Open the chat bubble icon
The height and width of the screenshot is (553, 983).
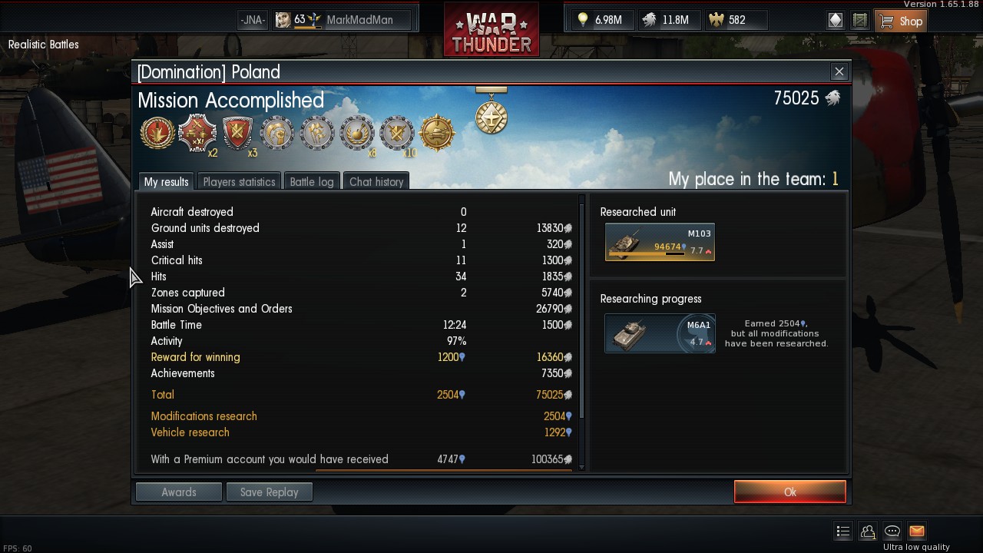tap(892, 531)
